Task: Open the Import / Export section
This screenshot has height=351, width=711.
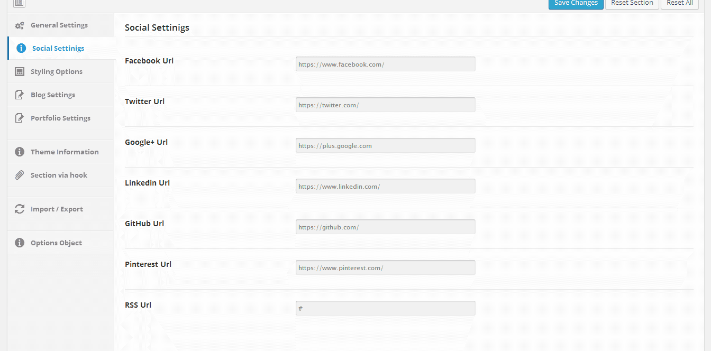Action: pyautogui.click(x=61, y=209)
